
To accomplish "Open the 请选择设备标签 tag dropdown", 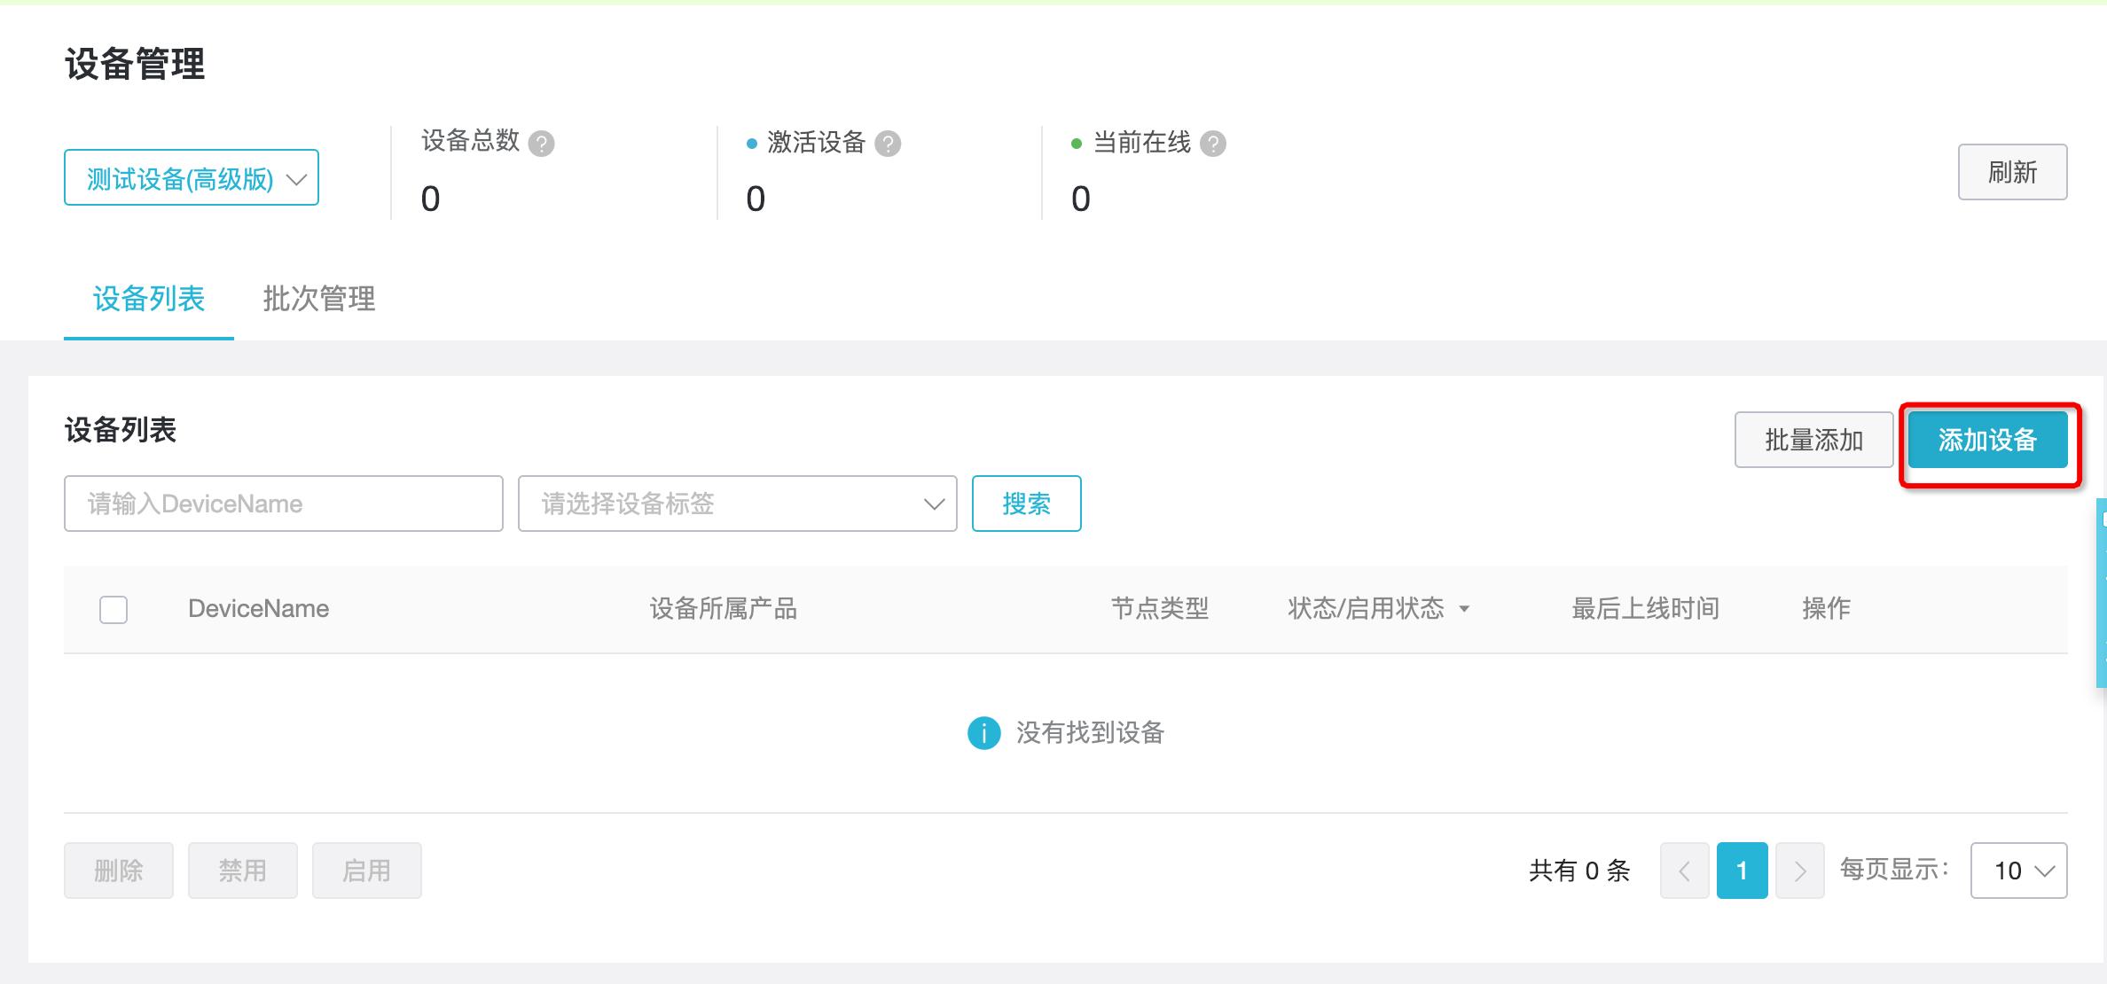I will pos(737,504).
